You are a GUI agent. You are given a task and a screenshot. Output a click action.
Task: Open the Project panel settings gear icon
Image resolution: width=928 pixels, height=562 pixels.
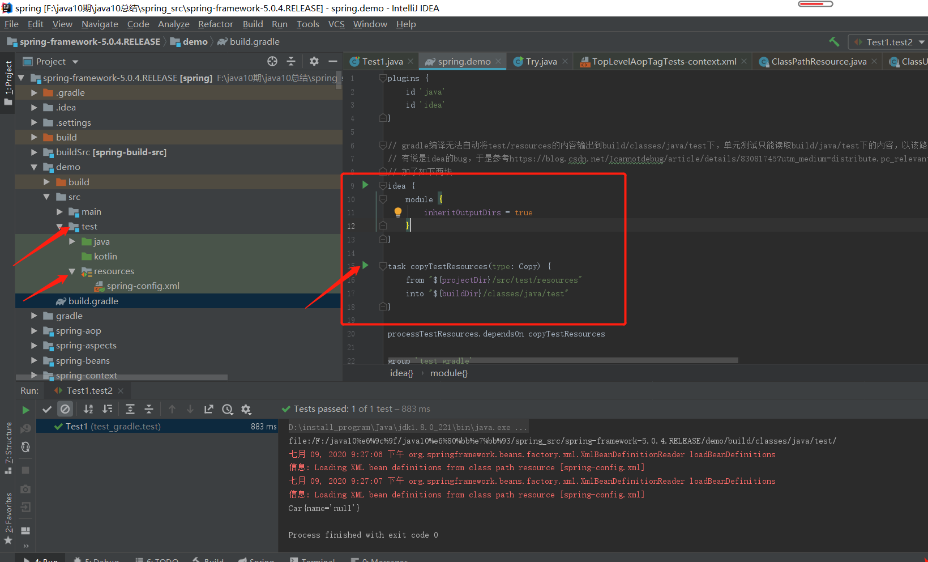tap(314, 61)
